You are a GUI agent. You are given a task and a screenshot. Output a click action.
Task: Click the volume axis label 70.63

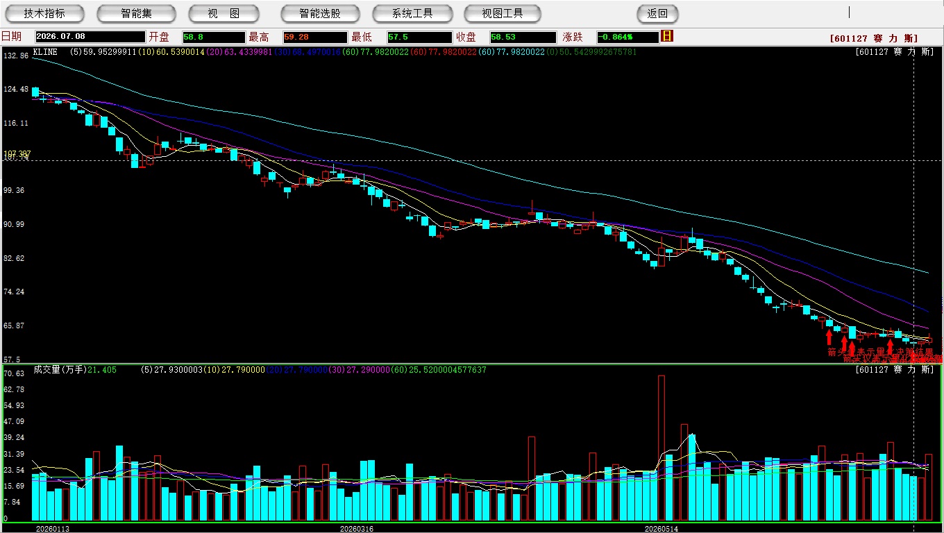tap(14, 373)
